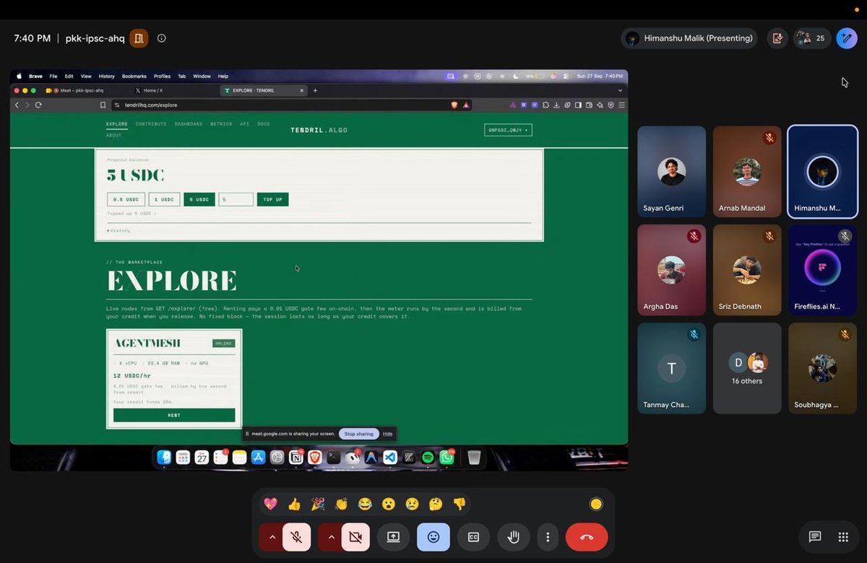867x563 pixels.
Task: Start presenting your screen
Action: point(393,537)
